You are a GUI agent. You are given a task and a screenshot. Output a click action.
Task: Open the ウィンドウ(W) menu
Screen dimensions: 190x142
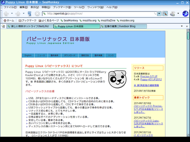pyautogui.click(x=95, y=7)
